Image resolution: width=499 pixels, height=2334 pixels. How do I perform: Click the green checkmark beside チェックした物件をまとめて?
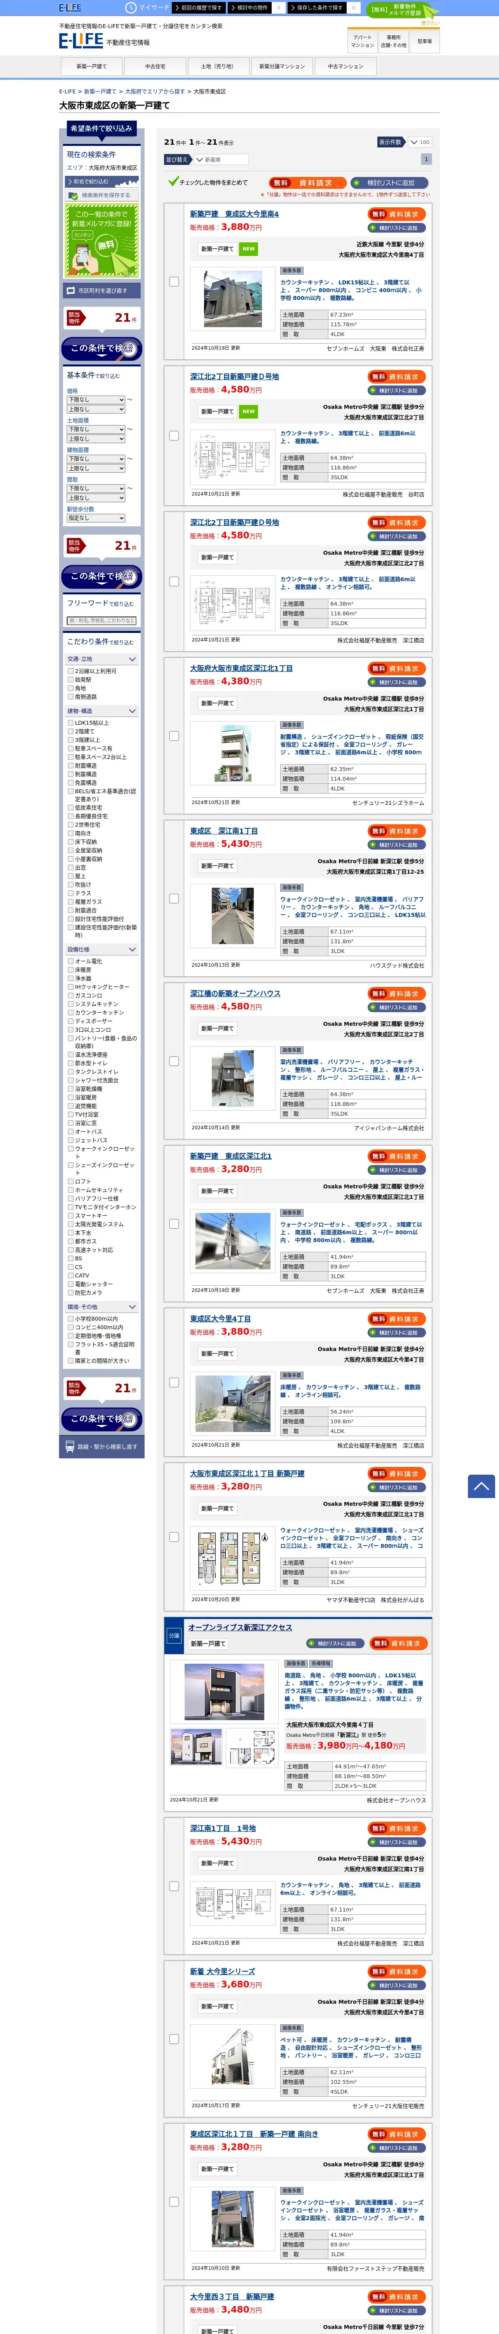point(173,181)
